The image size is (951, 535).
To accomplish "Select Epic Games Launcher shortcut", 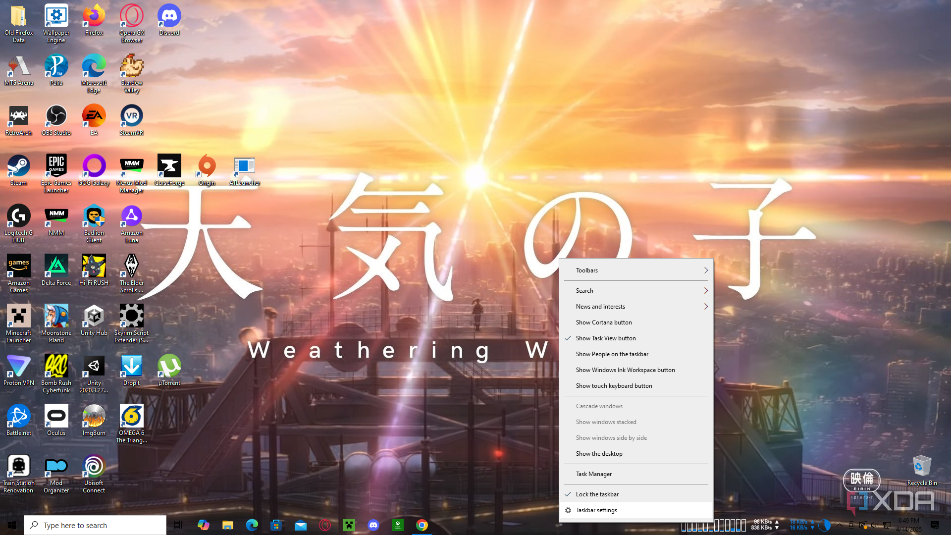I will pos(56,173).
